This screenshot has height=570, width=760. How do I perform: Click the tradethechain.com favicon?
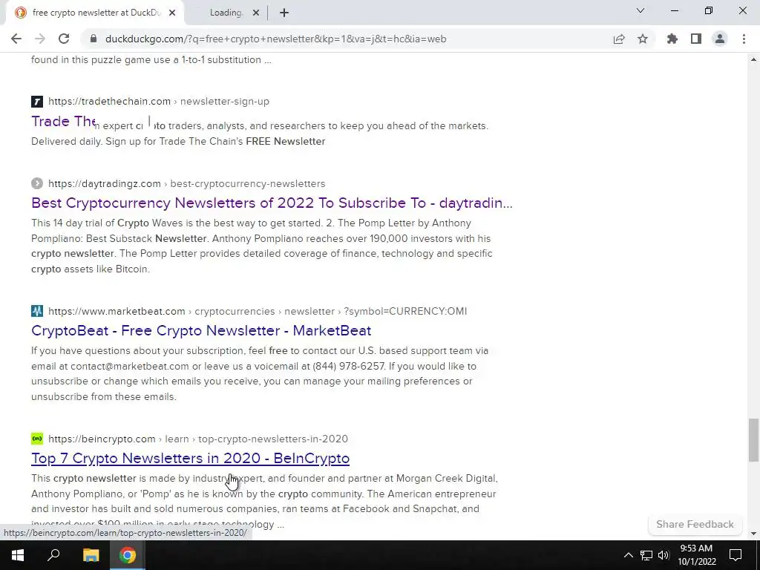click(37, 101)
